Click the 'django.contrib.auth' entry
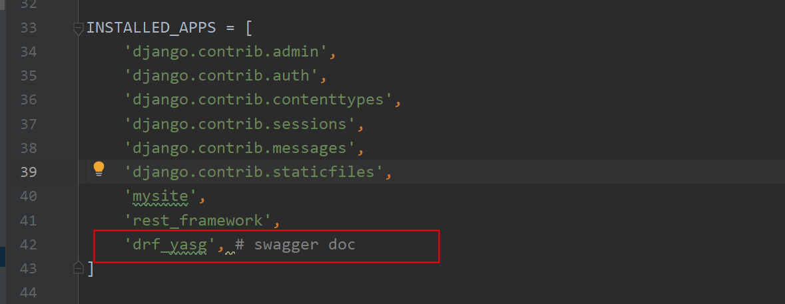This screenshot has width=785, height=304. click(221, 76)
